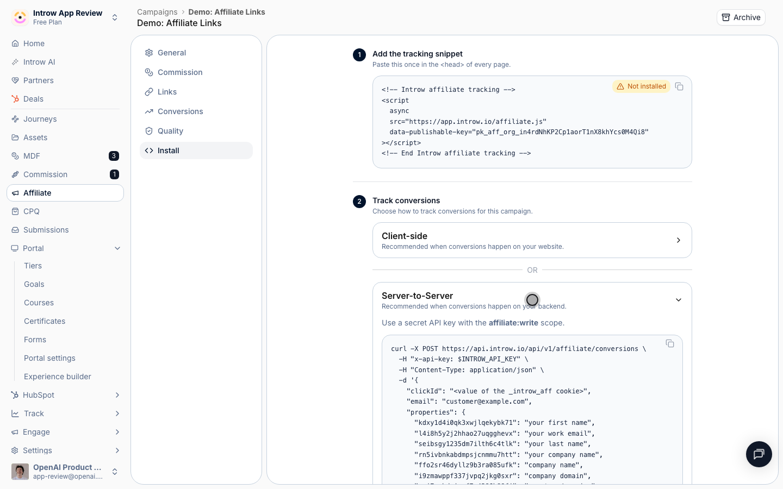783x489 pixels.
Task: Click the Archive button
Action: [x=741, y=17]
